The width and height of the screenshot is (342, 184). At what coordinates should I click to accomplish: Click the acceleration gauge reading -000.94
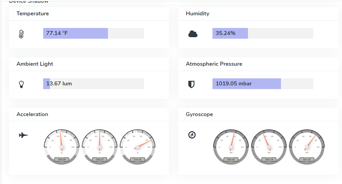point(62,146)
